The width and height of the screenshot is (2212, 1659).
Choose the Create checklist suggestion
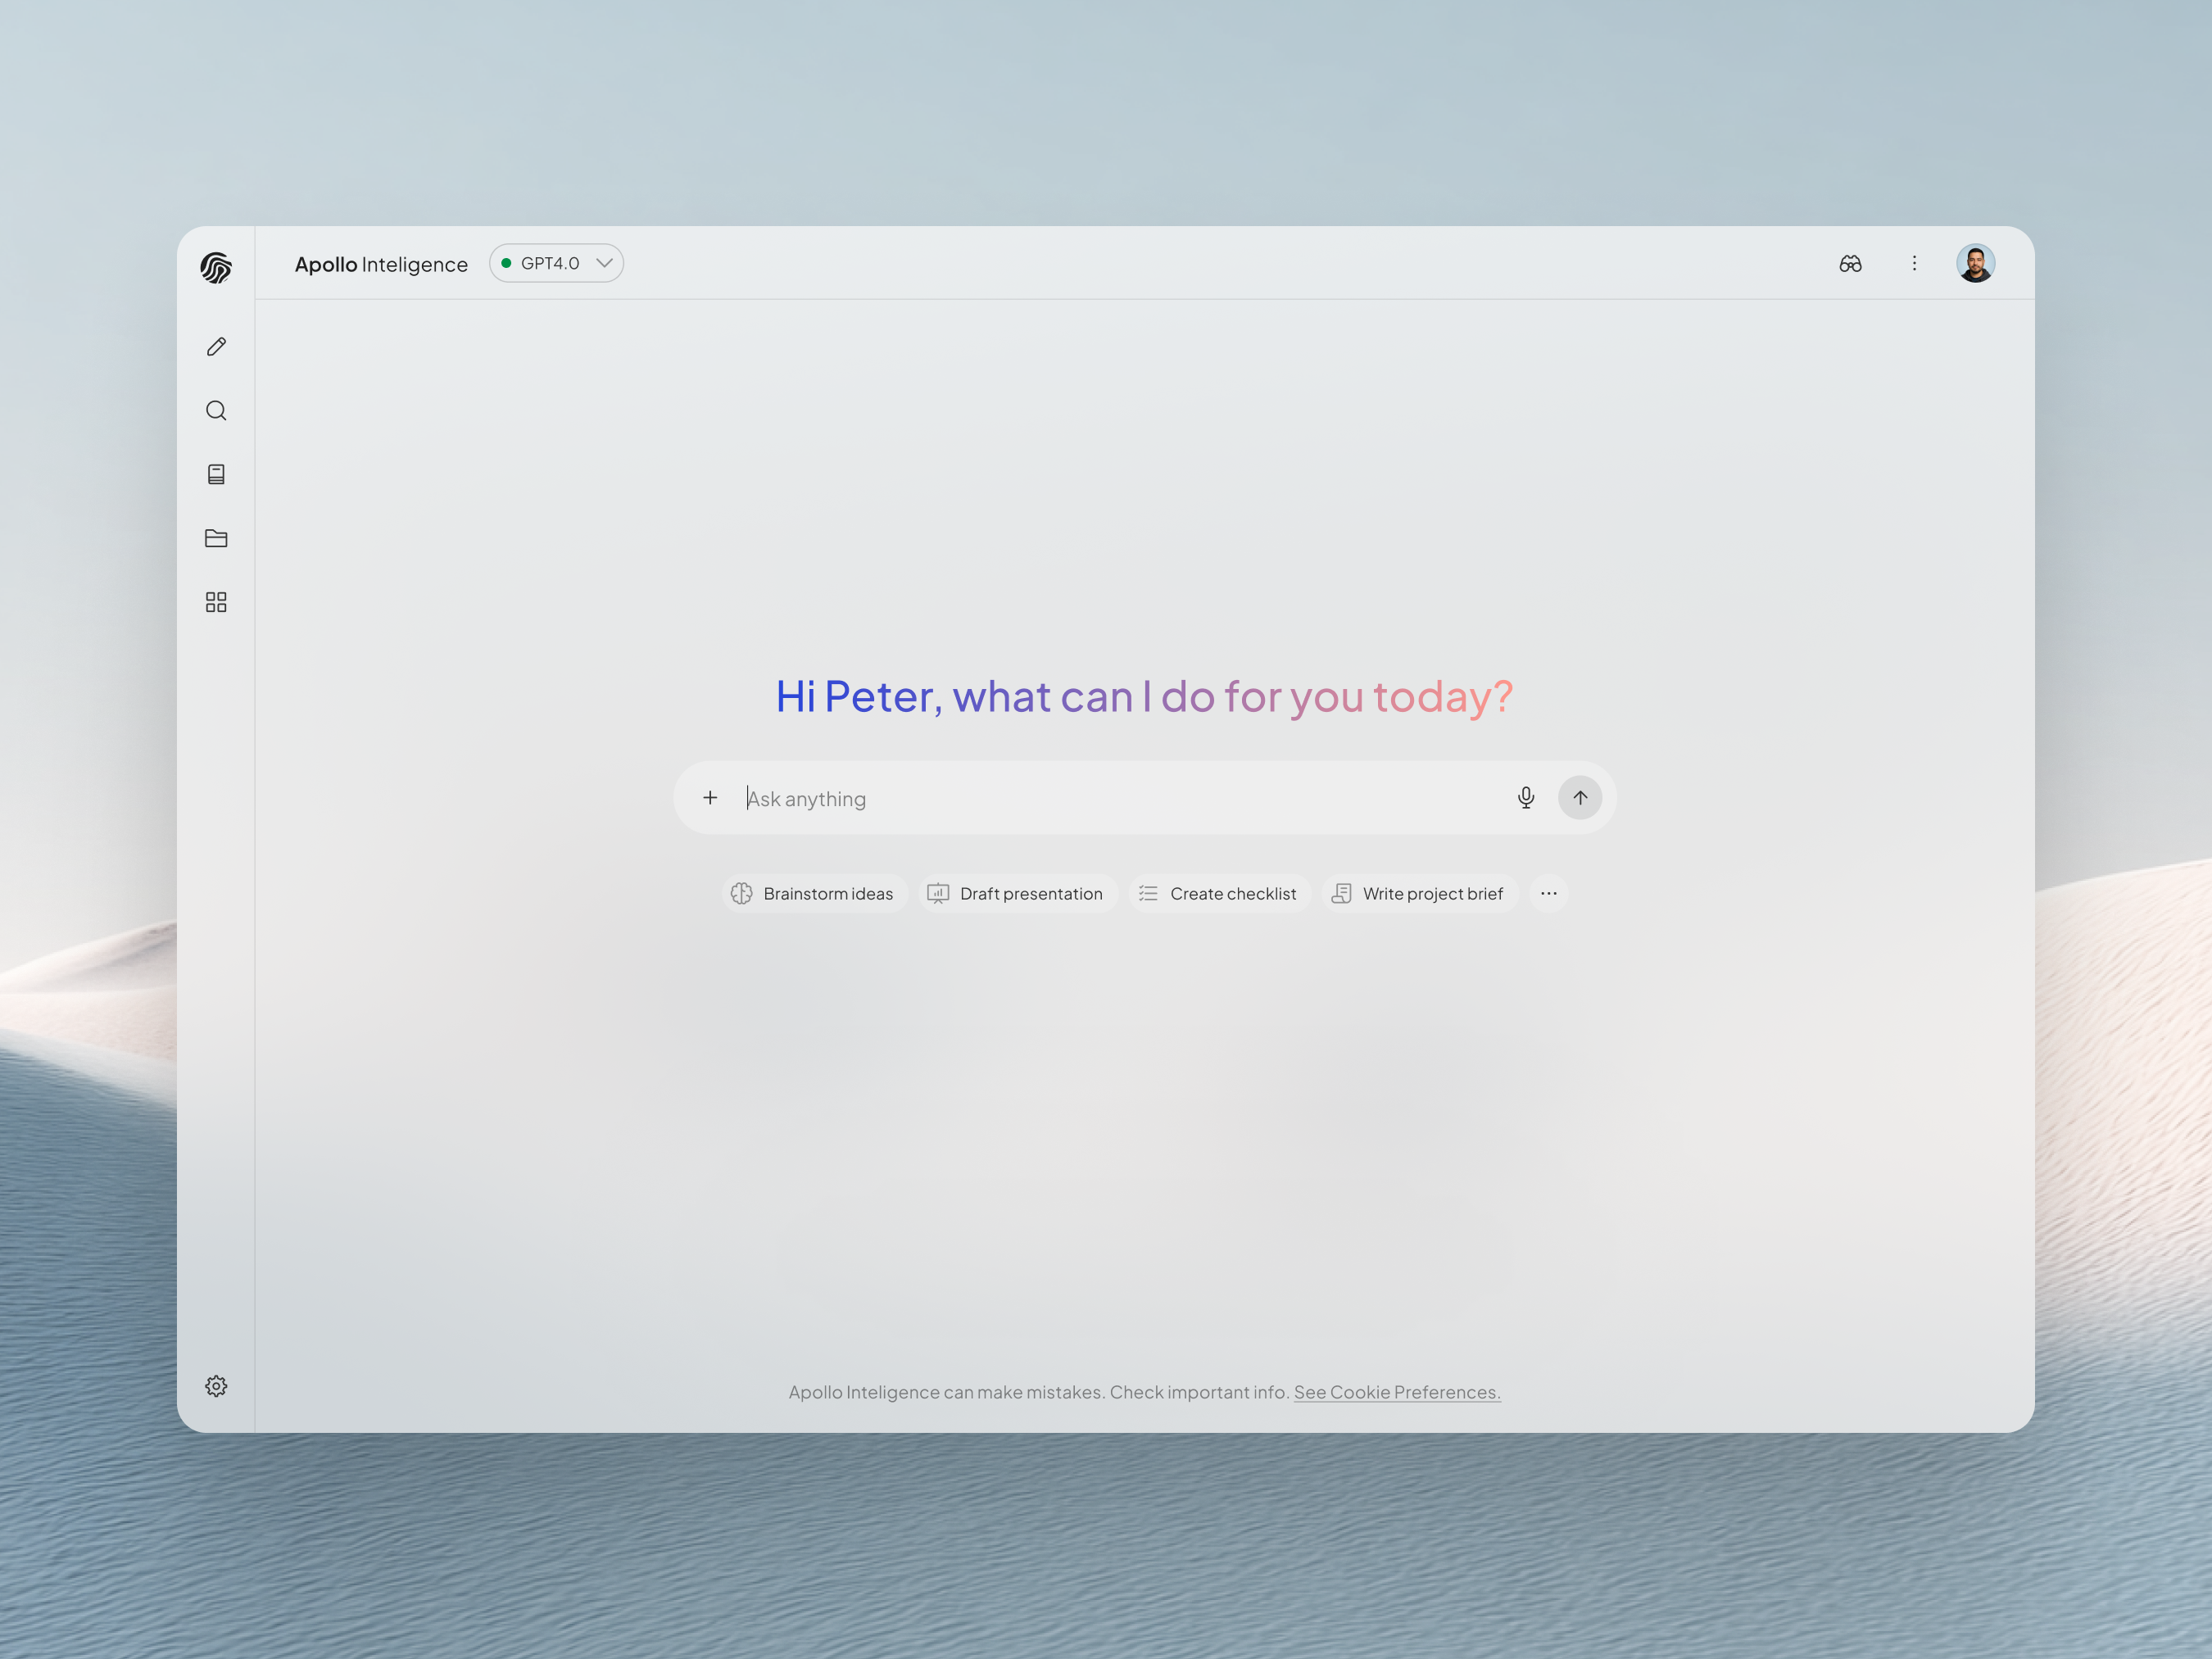1220,893
